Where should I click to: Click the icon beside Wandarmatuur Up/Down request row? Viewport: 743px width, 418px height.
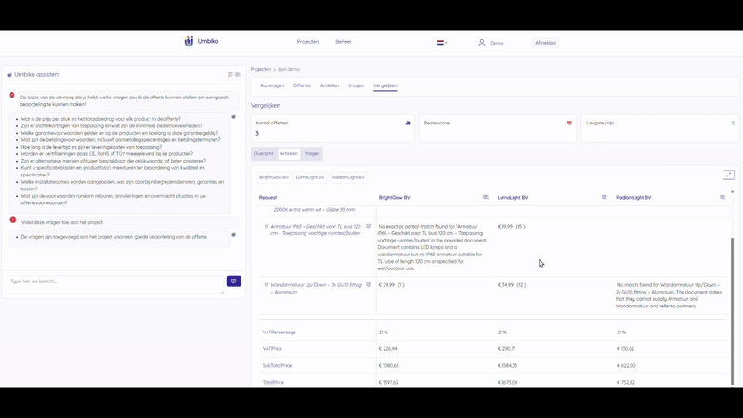[369, 285]
